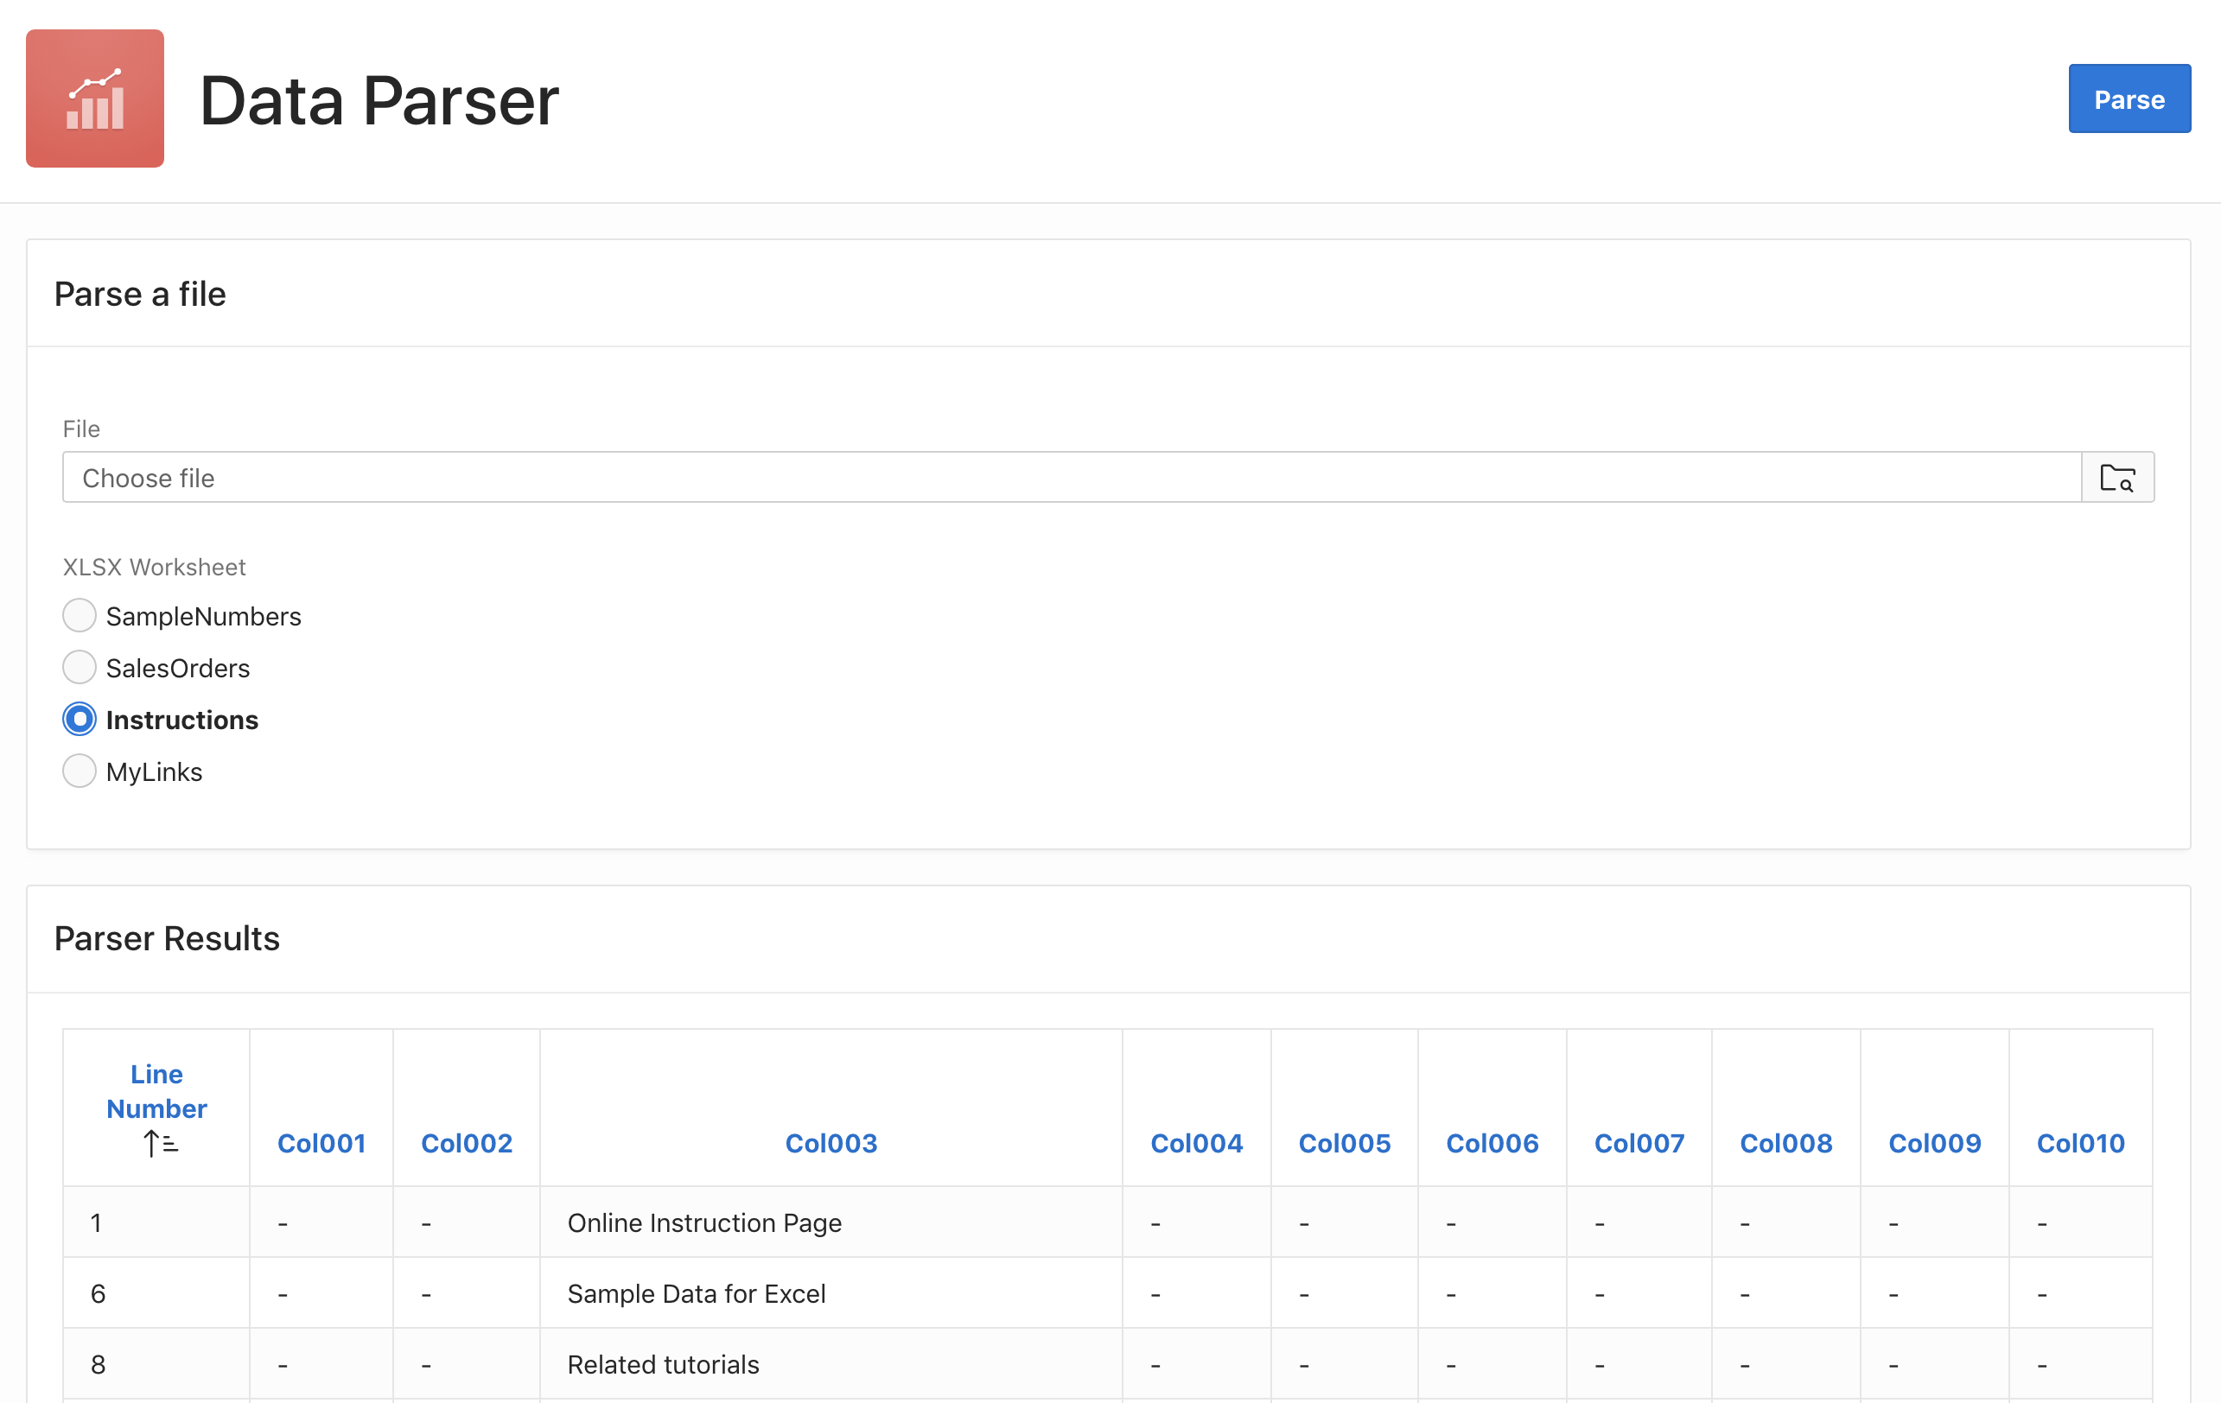Click the Data Parser chart logo icon

tap(95, 98)
